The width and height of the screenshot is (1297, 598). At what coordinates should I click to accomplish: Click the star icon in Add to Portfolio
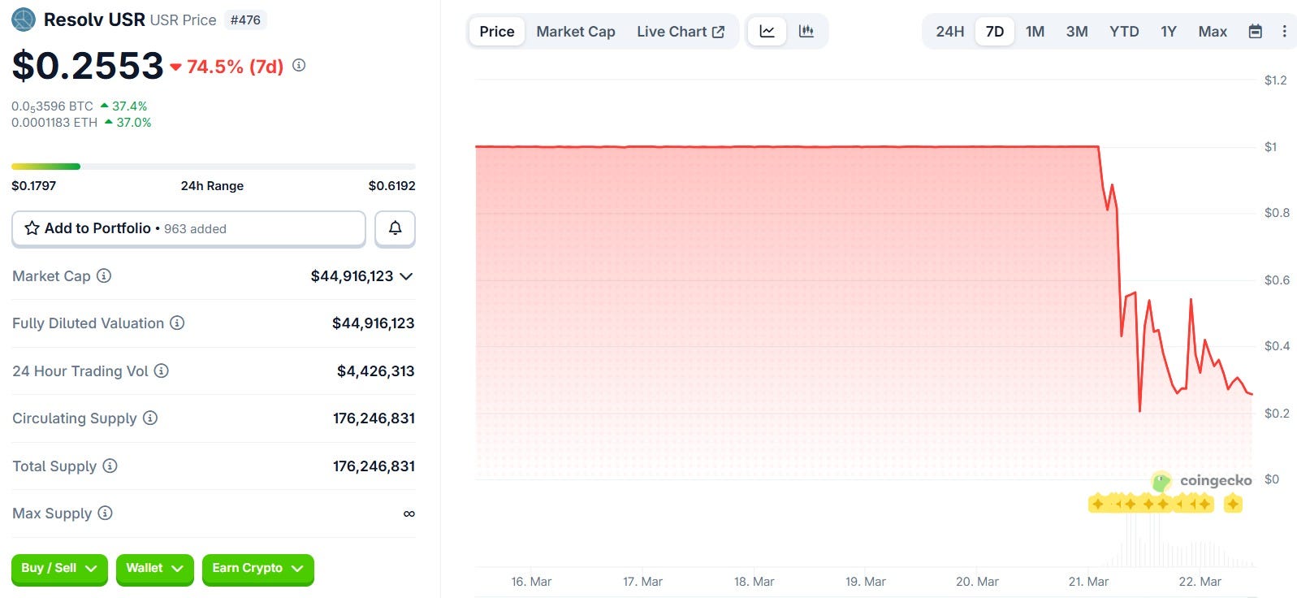click(32, 228)
